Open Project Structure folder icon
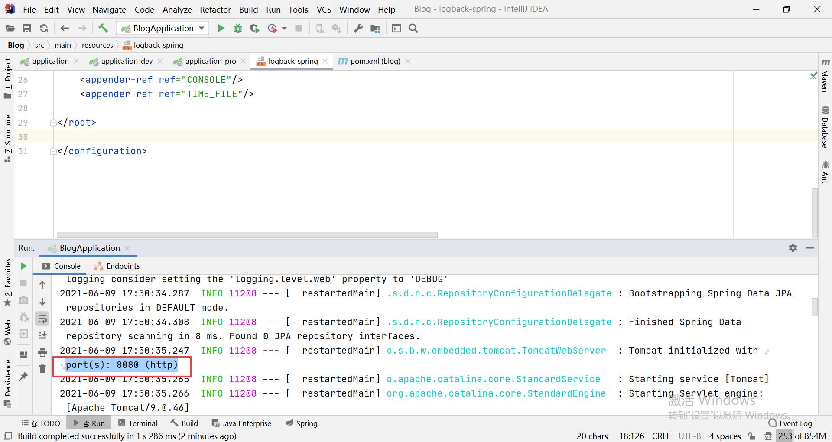 click(375, 29)
